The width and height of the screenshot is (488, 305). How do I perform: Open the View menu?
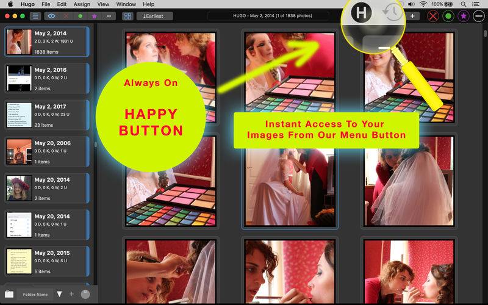pos(103,4)
